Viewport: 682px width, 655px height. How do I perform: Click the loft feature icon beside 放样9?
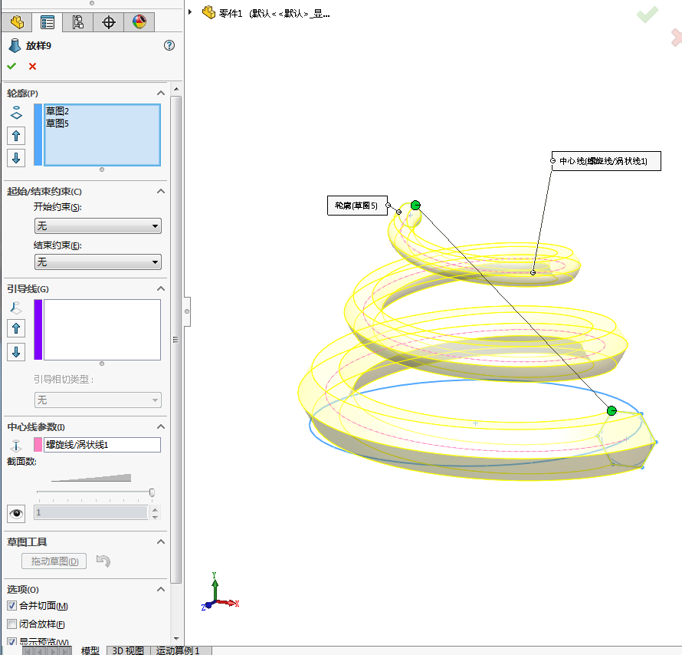(x=15, y=45)
